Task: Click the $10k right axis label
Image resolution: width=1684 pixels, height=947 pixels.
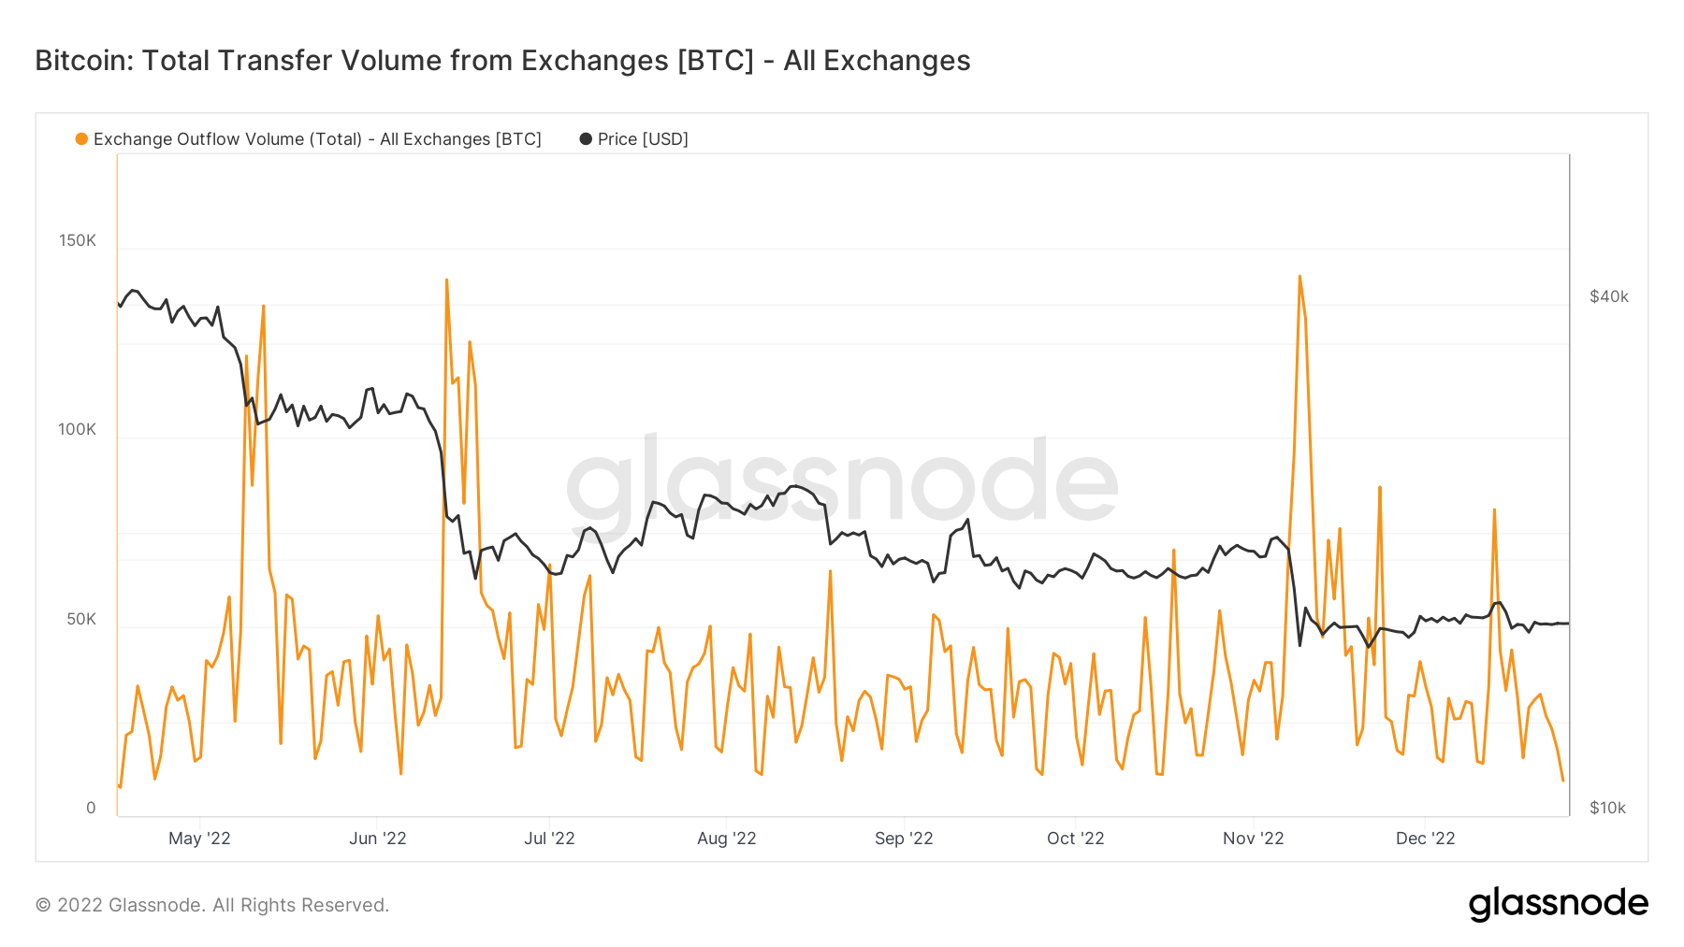Action: (x=1607, y=808)
